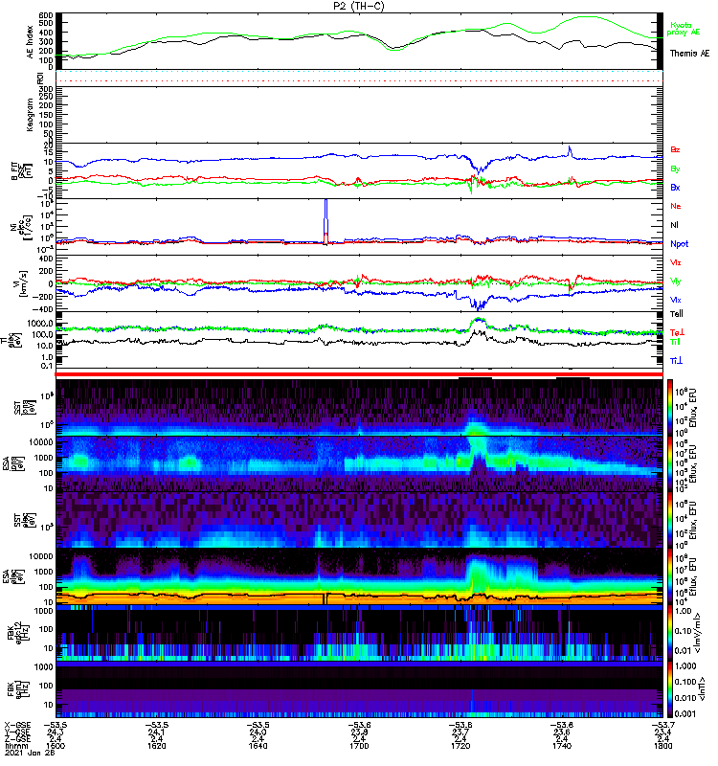Click the FBK scm nT color bar

(670, 689)
